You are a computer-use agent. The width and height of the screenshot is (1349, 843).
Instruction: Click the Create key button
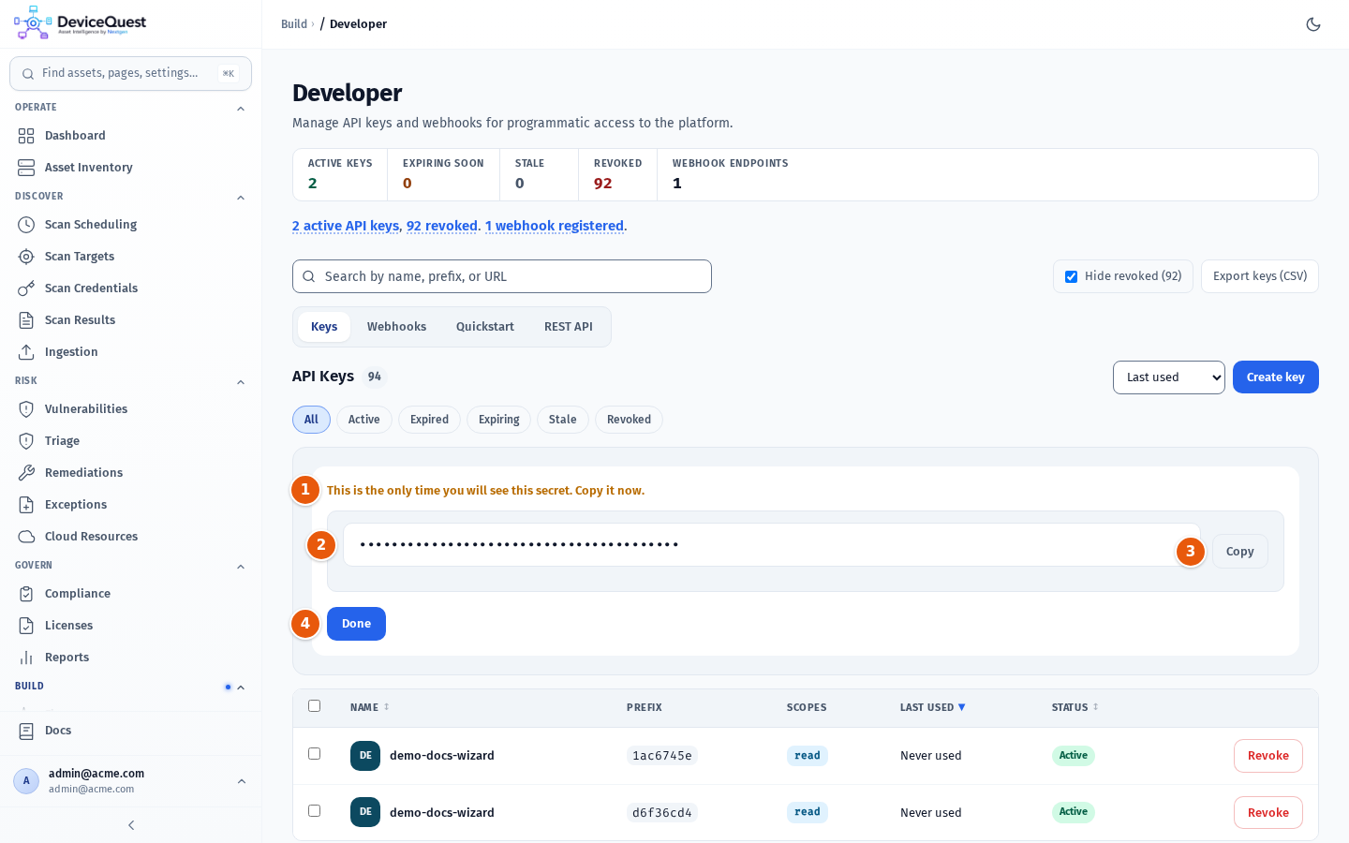1275,377
